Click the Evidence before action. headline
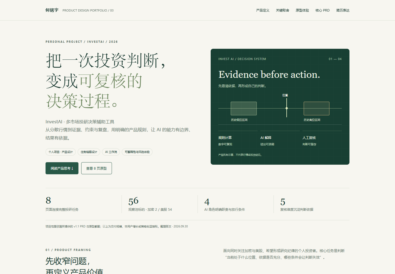 (269, 75)
